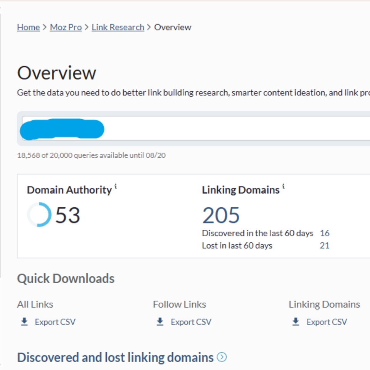Open Link Research from the breadcrumb
370x370 pixels.
pyautogui.click(x=117, y=27)
